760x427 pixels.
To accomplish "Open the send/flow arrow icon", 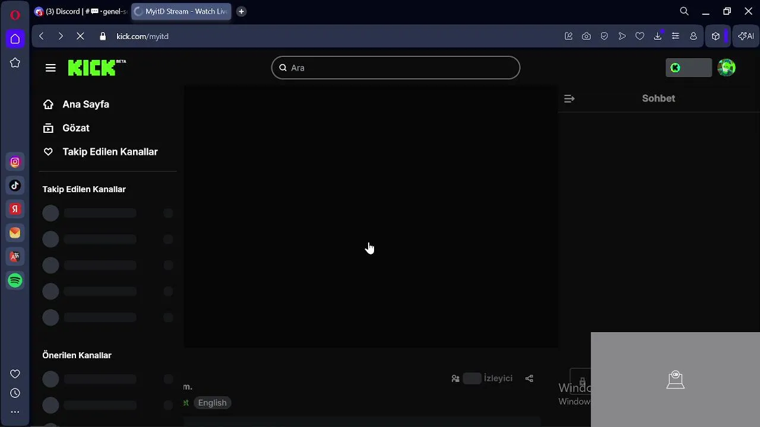I will 622,36.
